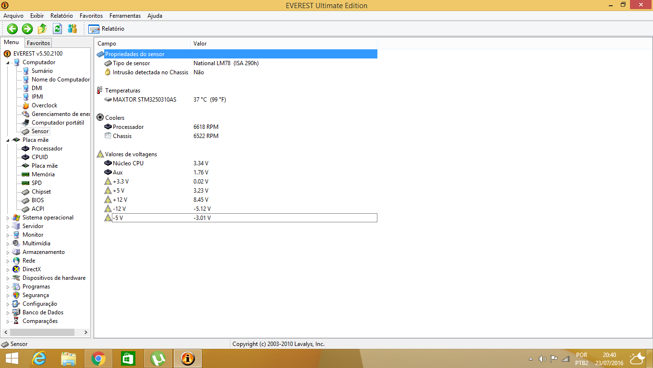
Task: Click the BIOS icon in tree
Action: point(26,200)
